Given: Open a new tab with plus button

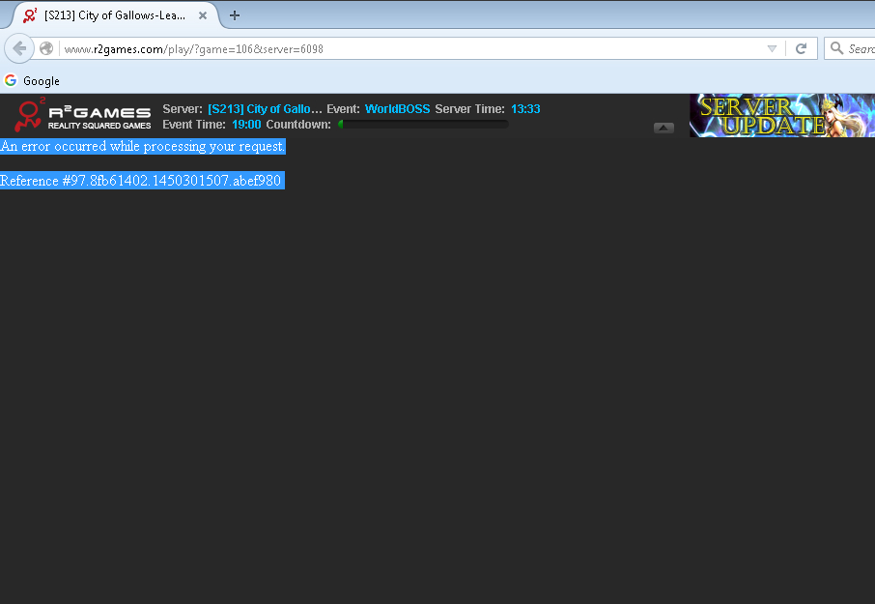Looking at the screenshot, I should (235, 15).
